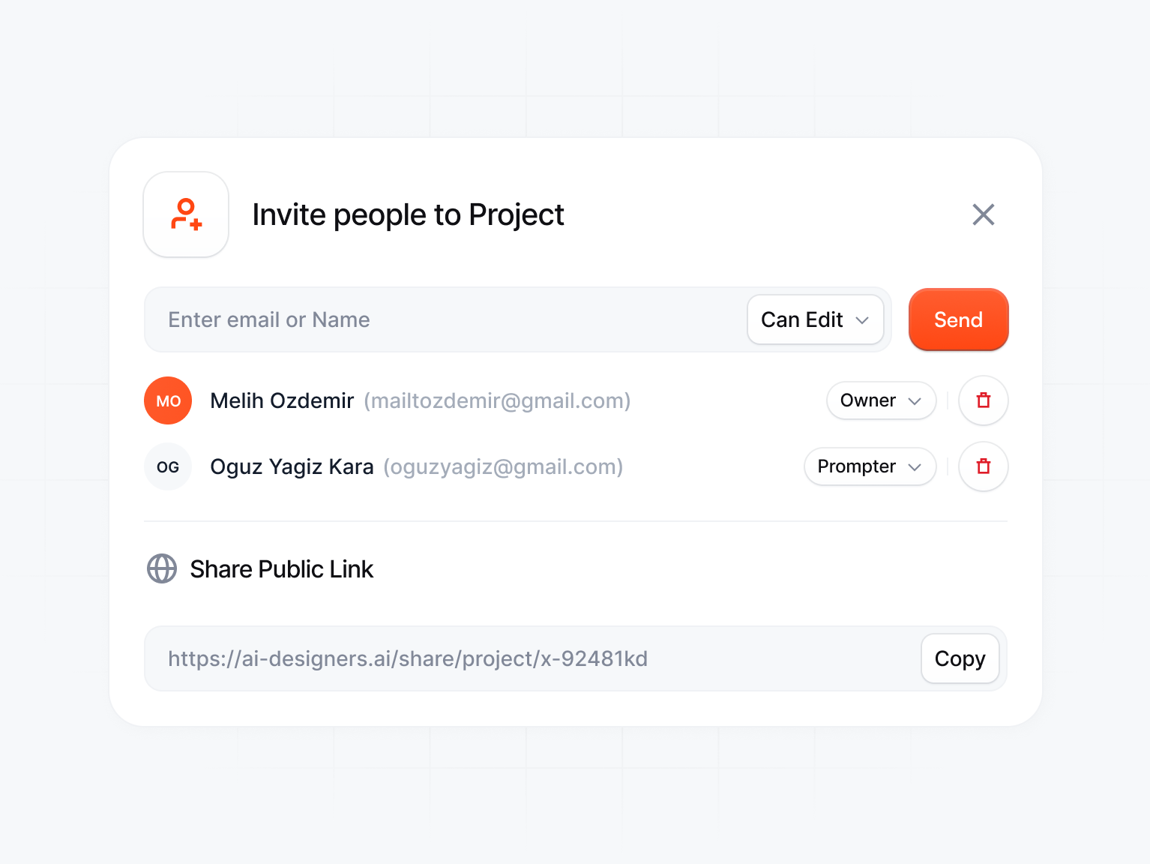The height and width of the screenshot is (864, 1150).
Task: Click the Send invite button
Action: [958, 319]
